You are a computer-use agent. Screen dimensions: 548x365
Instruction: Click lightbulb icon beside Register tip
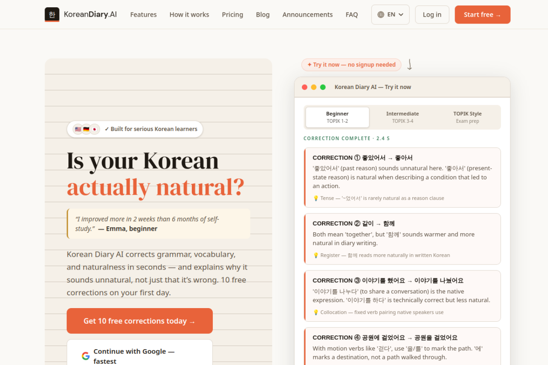pyautogui.click(x=316, y=255)
